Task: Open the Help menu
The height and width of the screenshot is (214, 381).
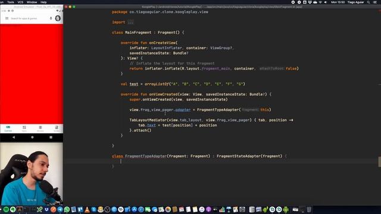Action: 43,2
